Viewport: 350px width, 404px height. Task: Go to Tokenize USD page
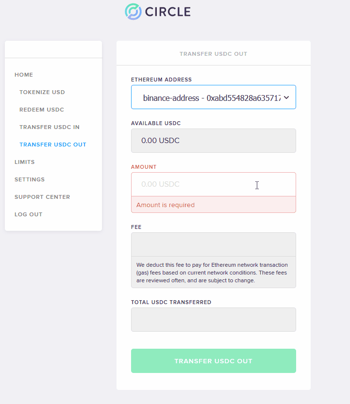(x=42, y=92)
